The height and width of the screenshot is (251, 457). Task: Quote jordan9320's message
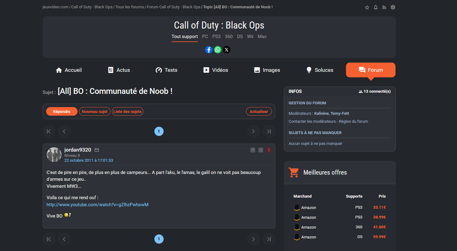coord(253,150)
